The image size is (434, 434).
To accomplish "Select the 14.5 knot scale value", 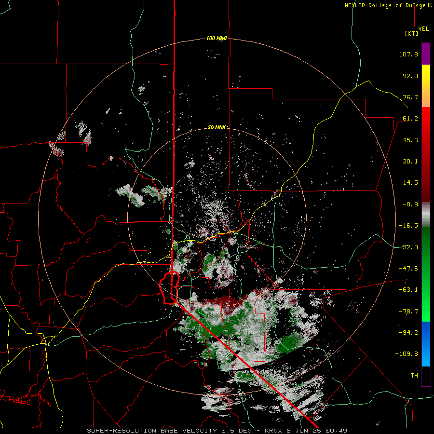I will pos(410,183).
